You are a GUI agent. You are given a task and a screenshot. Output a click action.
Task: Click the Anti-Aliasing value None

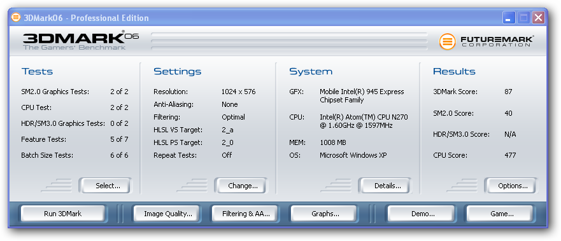[x=230, y=105]
